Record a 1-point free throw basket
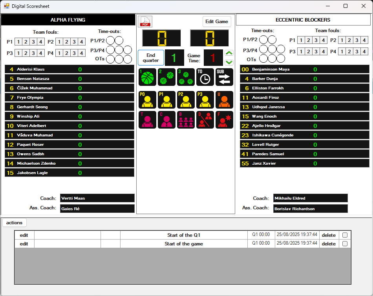373x296 pixels. coord(147,77)
